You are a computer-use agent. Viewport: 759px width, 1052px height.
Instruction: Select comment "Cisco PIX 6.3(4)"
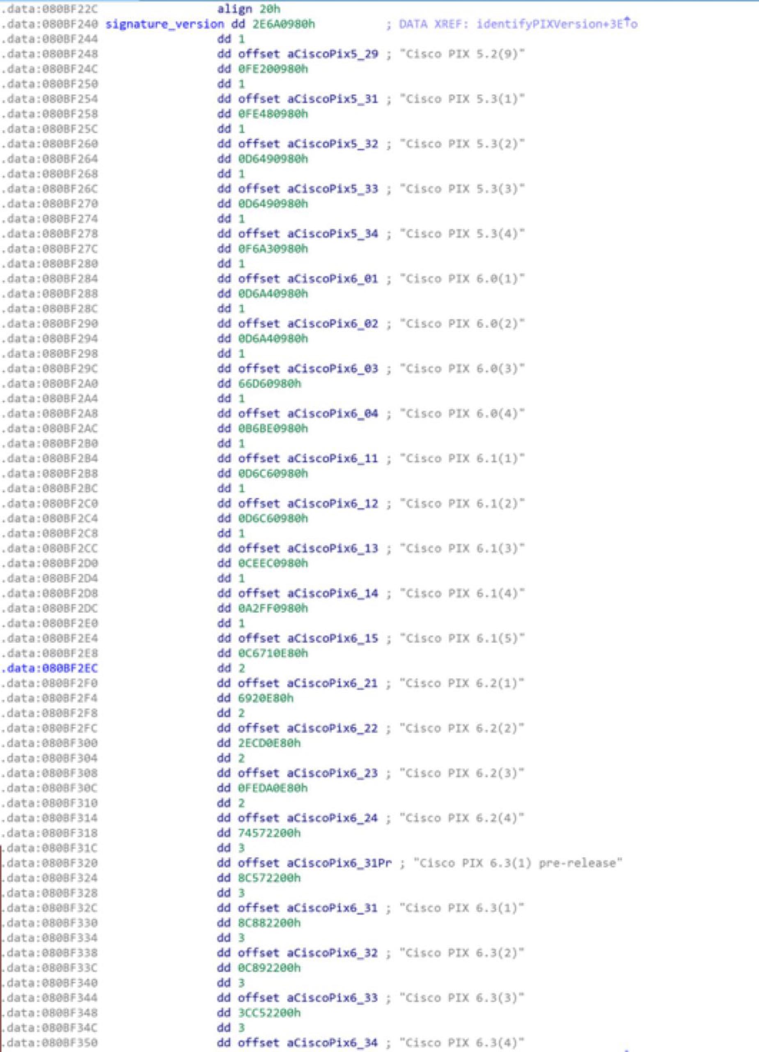(463, 1043)
